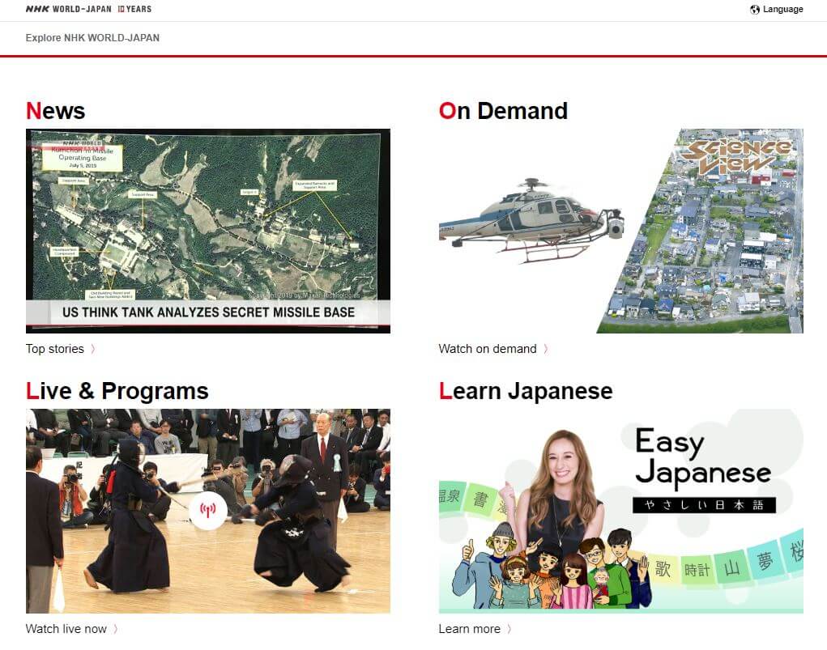Click the Watch on demand link

(x=488, y=349)
